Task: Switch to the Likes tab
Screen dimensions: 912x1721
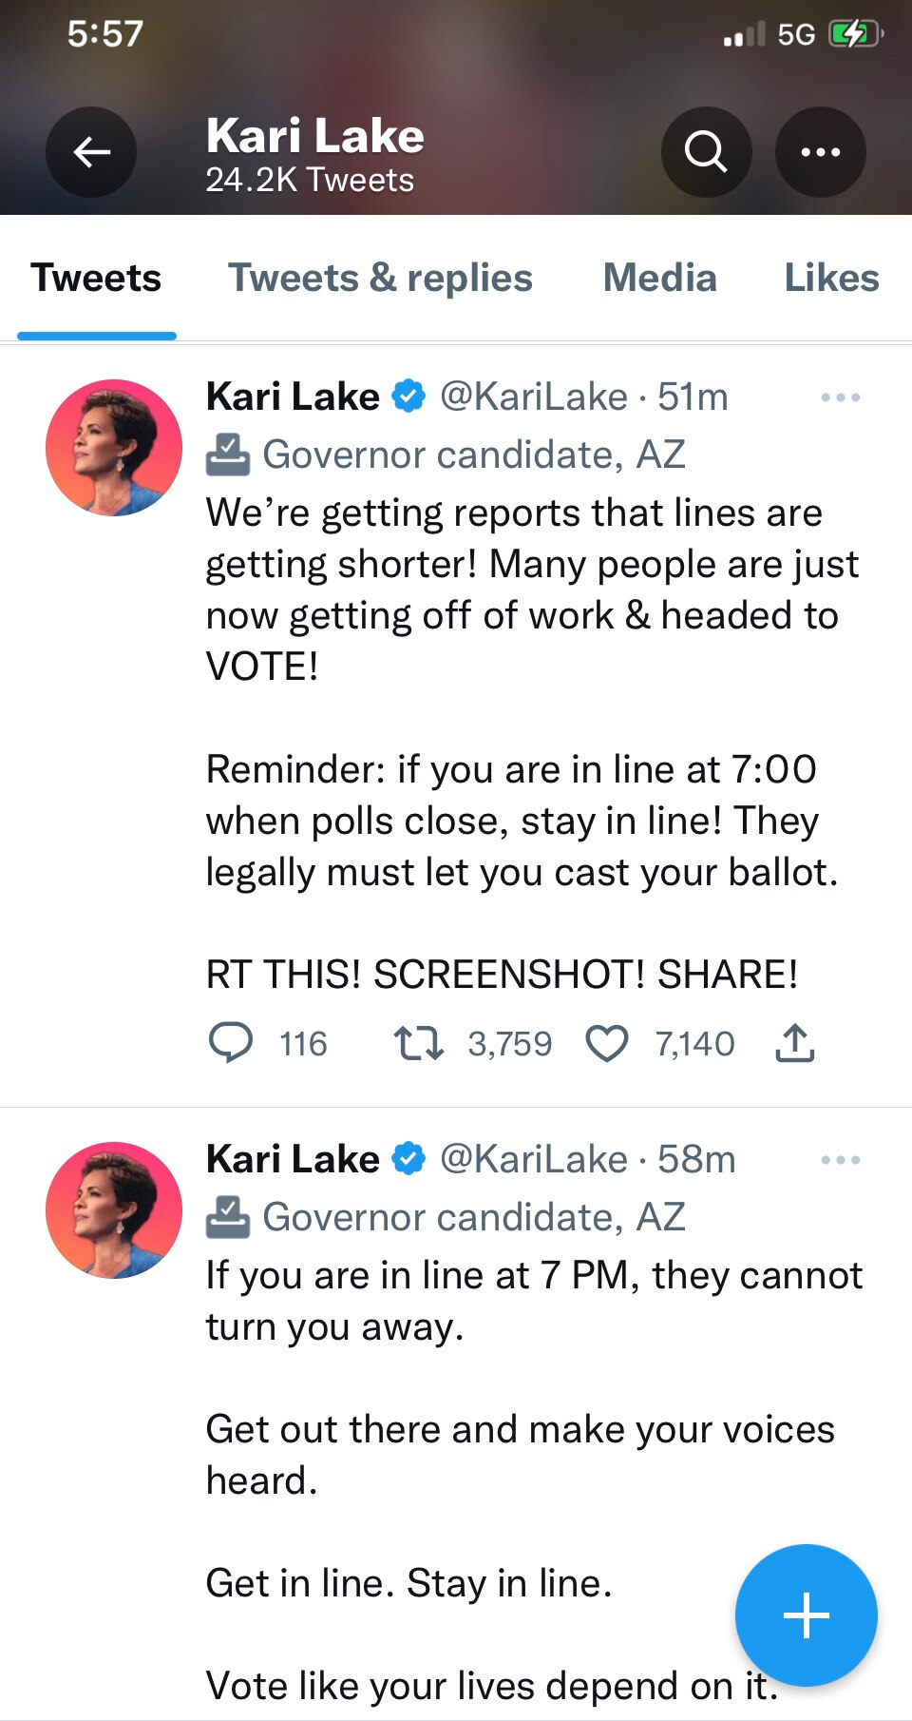Action: (x=830, y=278)
